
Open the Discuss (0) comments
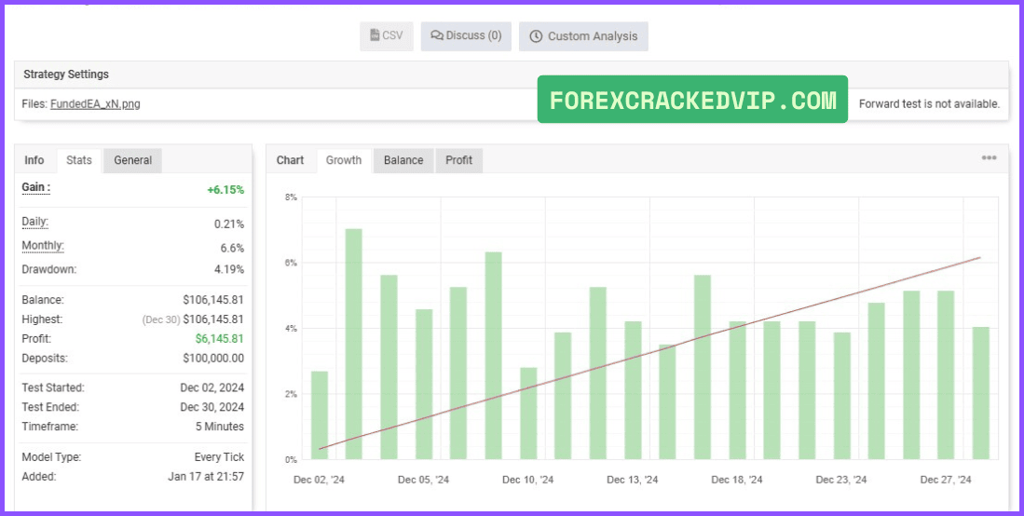pyautogui.click(x=466, y=36)
